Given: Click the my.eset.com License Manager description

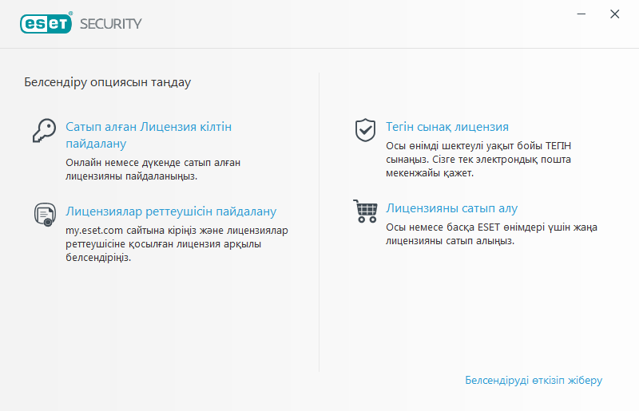Looking at the screenshot, I should 177,244.
